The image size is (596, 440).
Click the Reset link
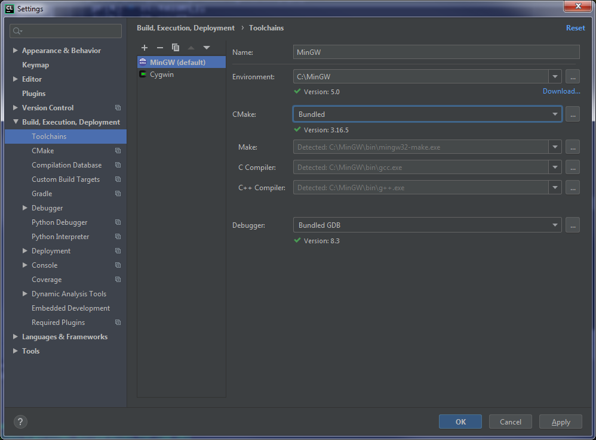pos(575,27)
